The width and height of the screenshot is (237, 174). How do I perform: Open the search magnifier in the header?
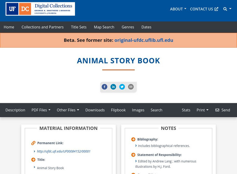coord(225,9)
